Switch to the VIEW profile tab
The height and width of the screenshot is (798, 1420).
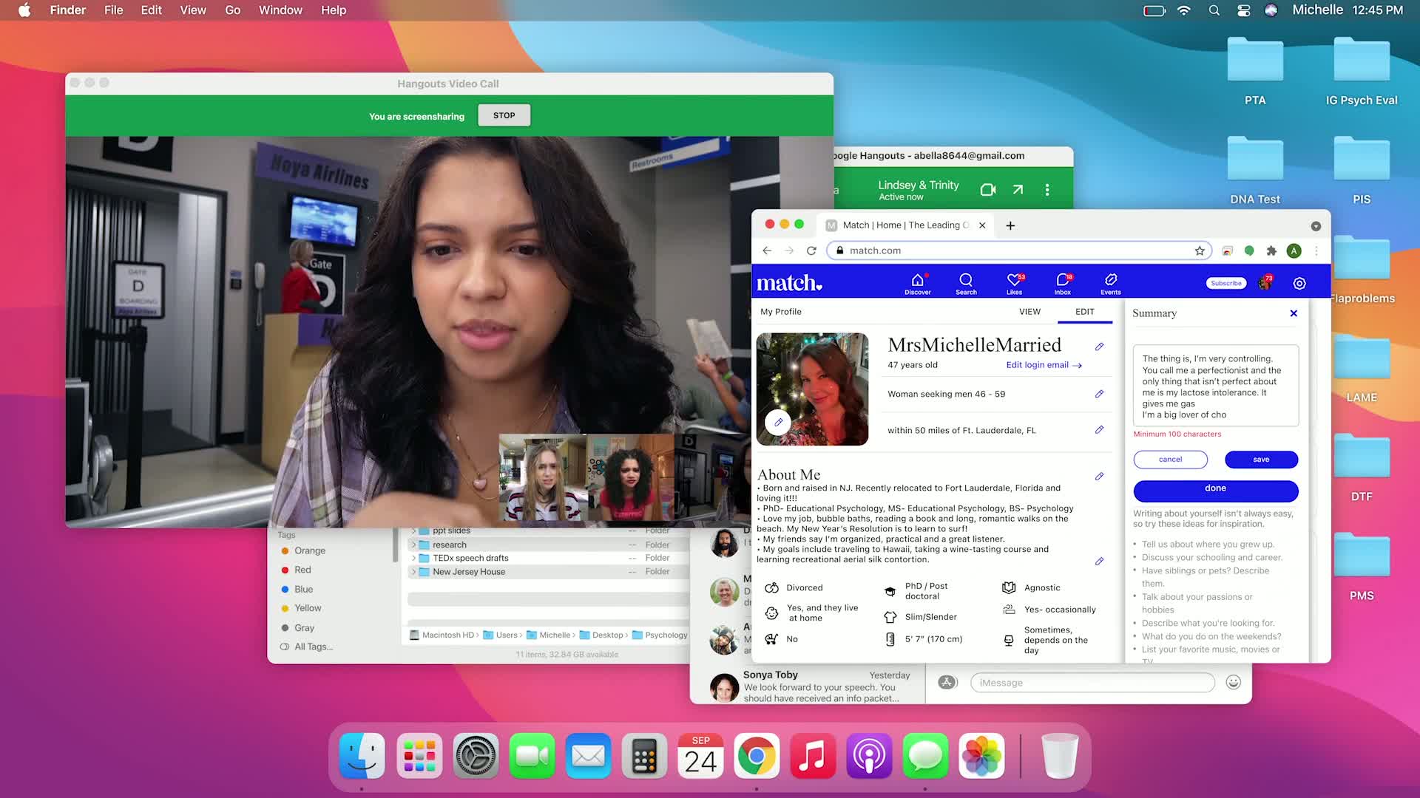coord(1029,312)
